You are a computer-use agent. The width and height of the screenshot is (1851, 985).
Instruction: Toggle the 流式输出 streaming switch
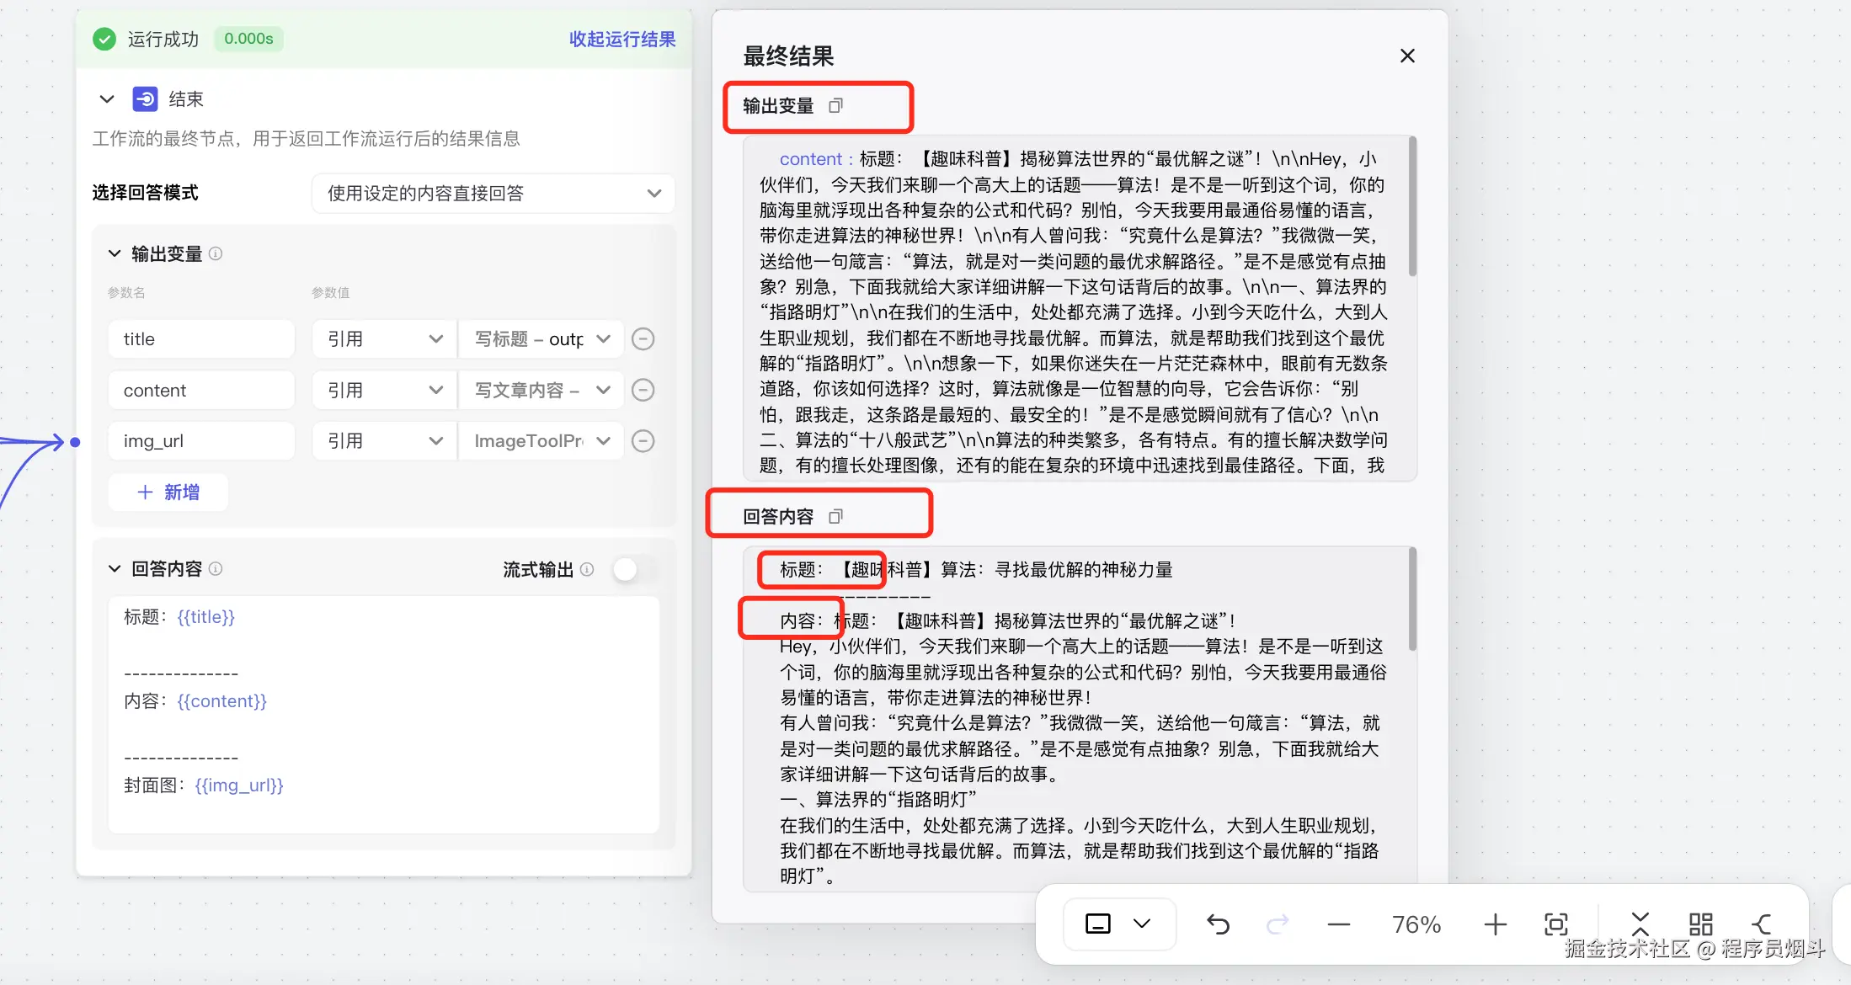[x=633, y=570]
